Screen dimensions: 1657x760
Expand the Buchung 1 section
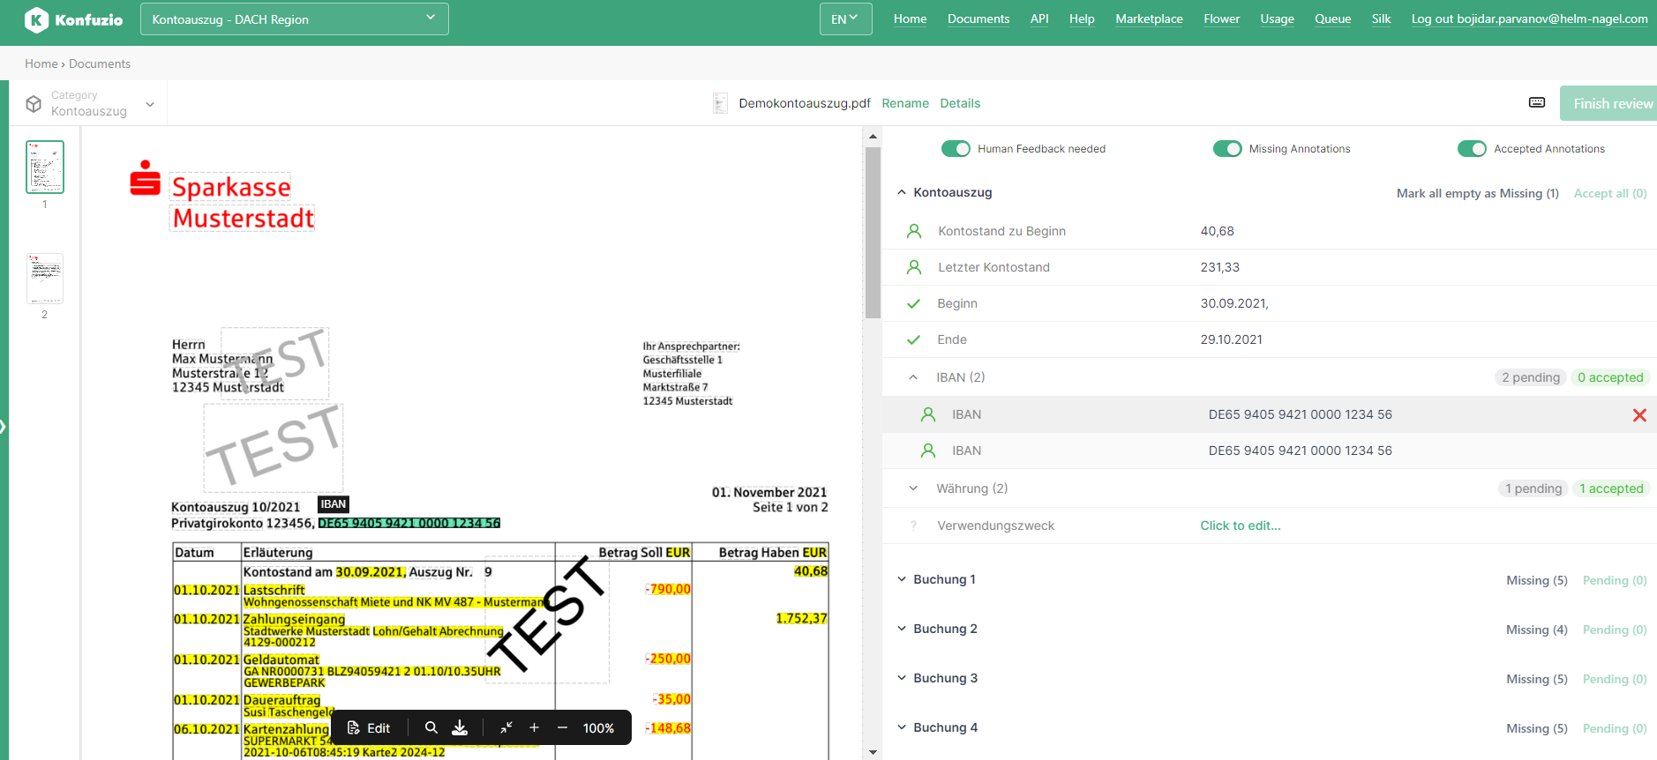[902, 579]
